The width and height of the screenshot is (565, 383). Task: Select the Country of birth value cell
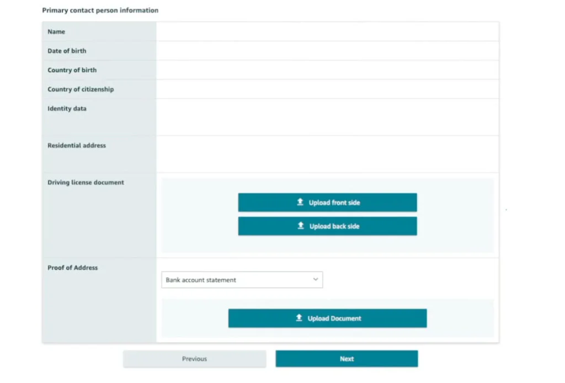coord(327,70)
